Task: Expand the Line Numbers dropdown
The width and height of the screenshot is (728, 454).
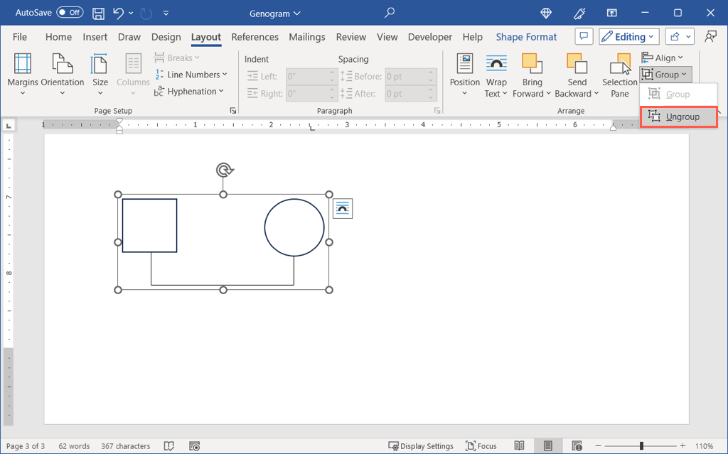Action: coord(192,75)
